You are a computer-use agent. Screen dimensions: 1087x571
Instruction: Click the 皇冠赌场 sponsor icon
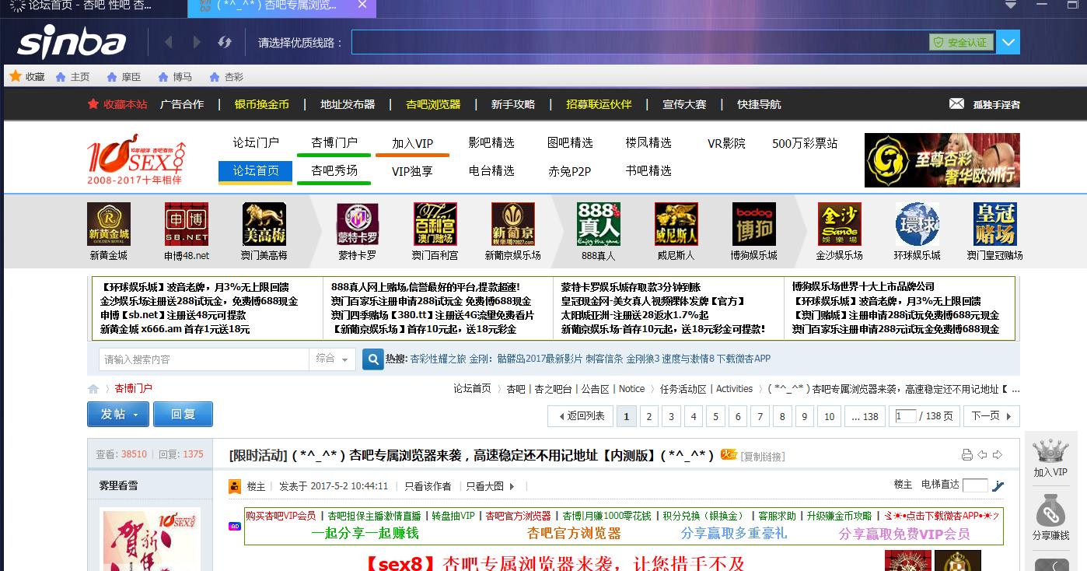(995, 224)
